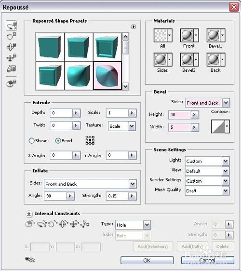Select the constraint slide tool
The height and width of the screenshot is (271, 241).
coord(74,224)
